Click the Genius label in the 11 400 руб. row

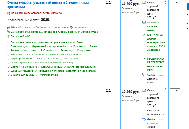pyautogui.click(x=151, y=75)
